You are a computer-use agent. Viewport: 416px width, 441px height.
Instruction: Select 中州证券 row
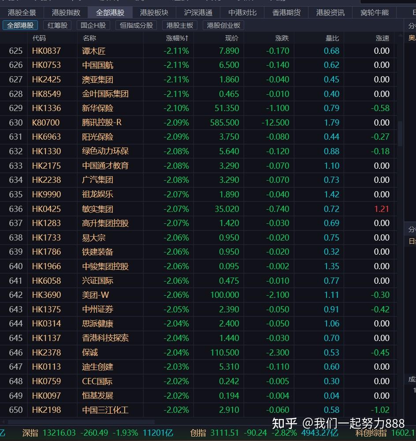[x=198, y=309]
